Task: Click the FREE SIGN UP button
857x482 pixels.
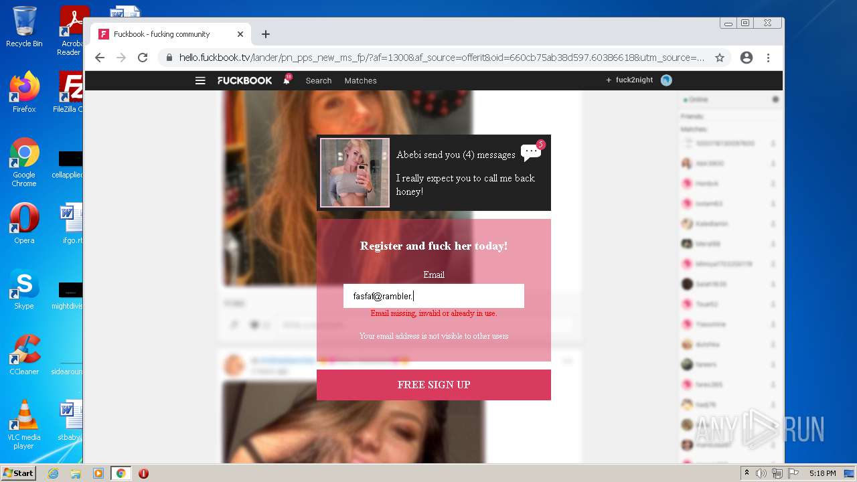Action: (x=434, y=385)
